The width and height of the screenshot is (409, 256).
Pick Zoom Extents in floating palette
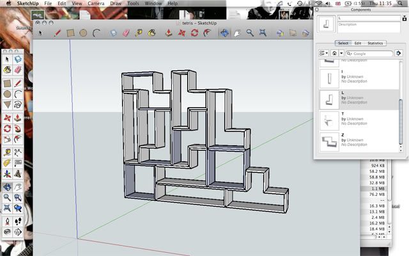coord(7,208)
